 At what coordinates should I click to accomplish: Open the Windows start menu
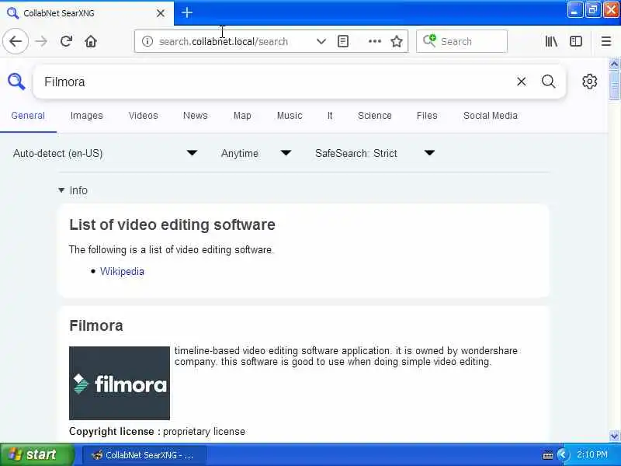click(36, 454)
